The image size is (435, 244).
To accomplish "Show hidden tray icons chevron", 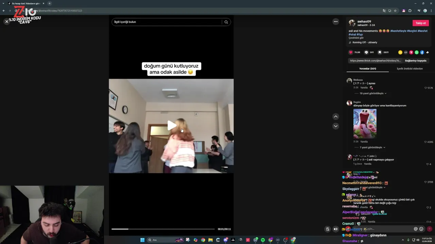I will tap(403, 240).
